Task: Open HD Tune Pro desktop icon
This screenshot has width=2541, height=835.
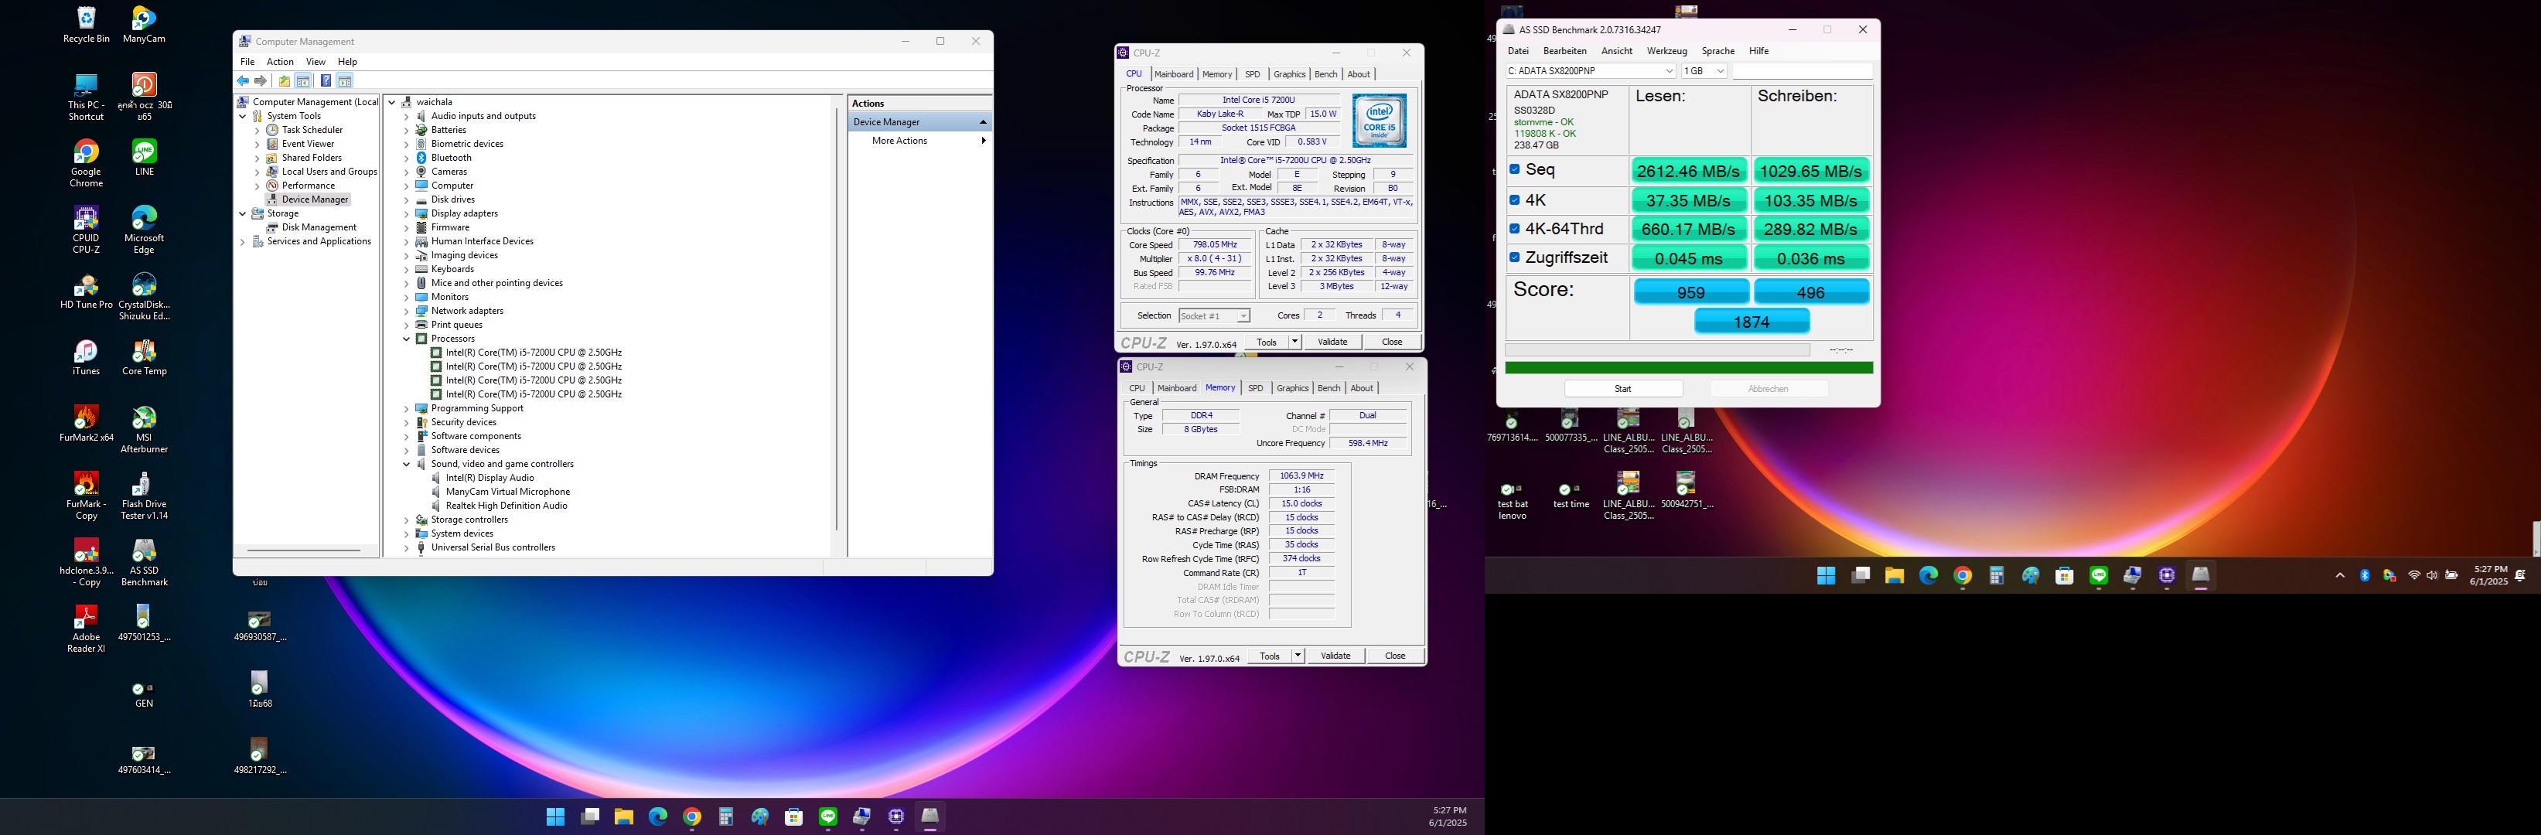Action: pos(86,291)
